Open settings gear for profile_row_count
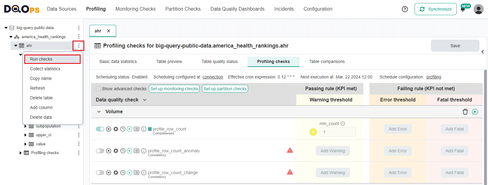488x185 pixels. (x=116, y=129)
